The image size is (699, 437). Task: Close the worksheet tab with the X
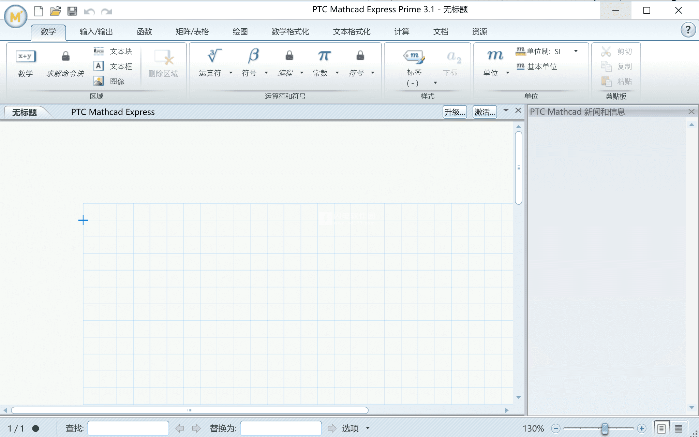518,110
